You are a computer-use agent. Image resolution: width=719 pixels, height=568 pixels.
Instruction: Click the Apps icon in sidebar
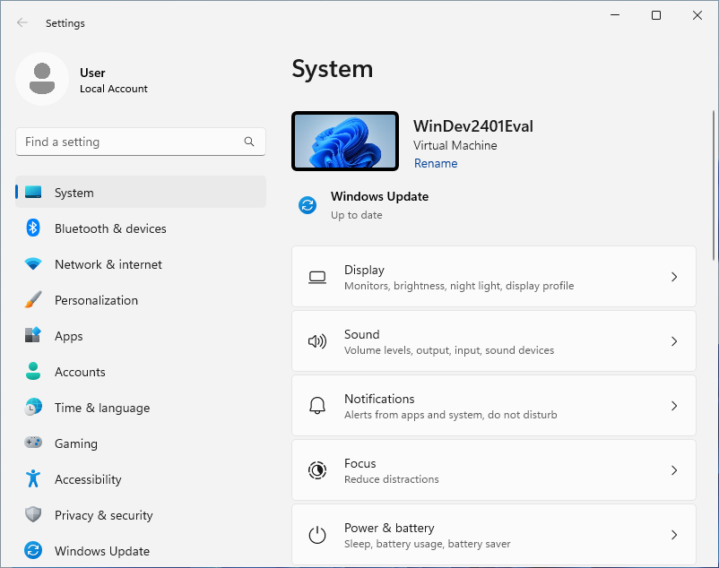click(x=33, y=335)
